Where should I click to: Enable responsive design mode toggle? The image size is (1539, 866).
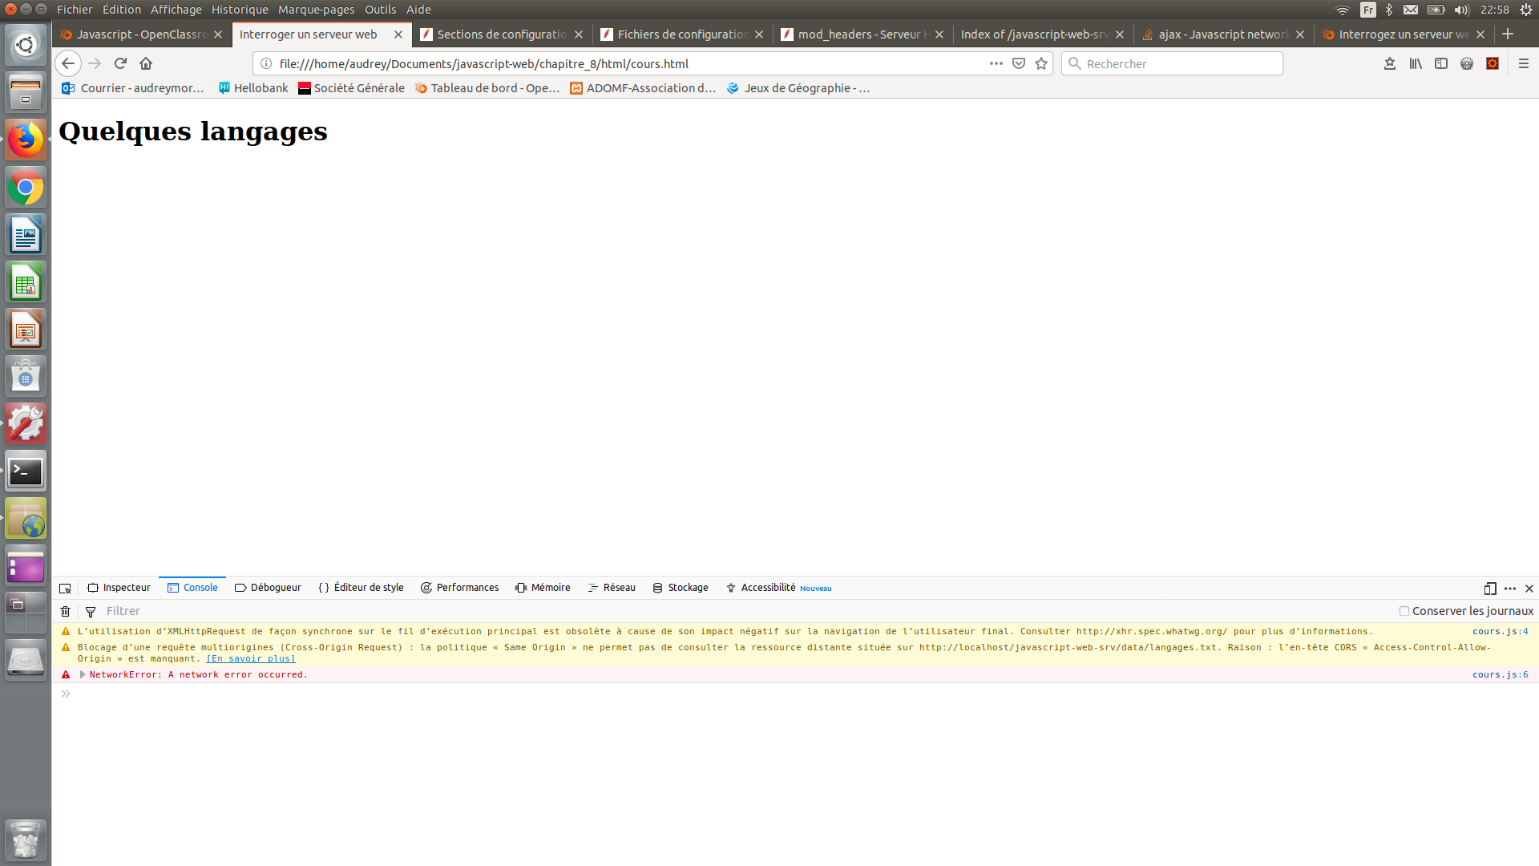click(1489, 588)
